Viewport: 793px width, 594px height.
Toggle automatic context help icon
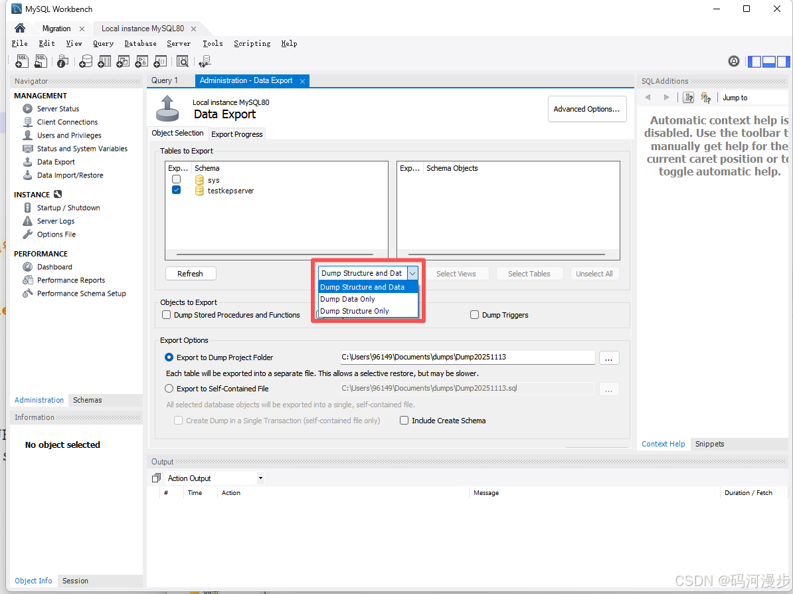pos(705,98)
